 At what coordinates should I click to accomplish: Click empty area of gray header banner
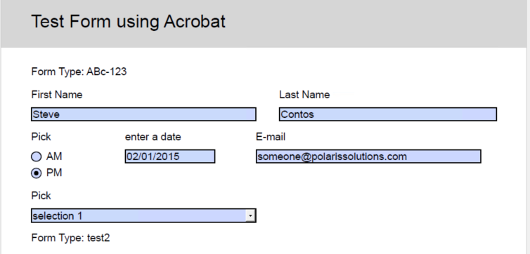pyautogui.click(x=372, y=24)
